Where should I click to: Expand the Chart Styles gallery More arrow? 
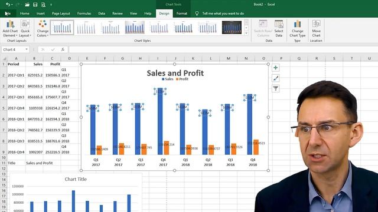[246, 33]
